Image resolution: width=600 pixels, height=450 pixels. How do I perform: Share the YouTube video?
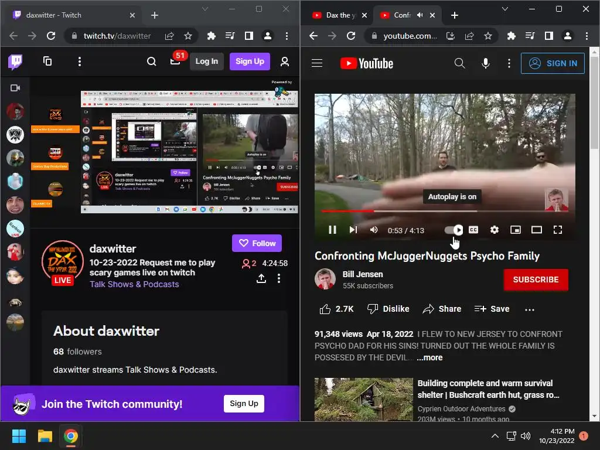click(442, 309)
